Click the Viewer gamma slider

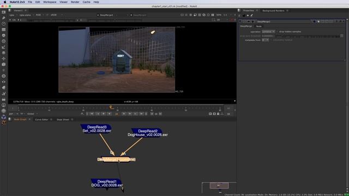[115, 20]
